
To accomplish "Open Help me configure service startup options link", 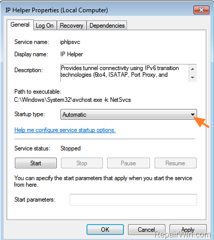I will 65,130.
